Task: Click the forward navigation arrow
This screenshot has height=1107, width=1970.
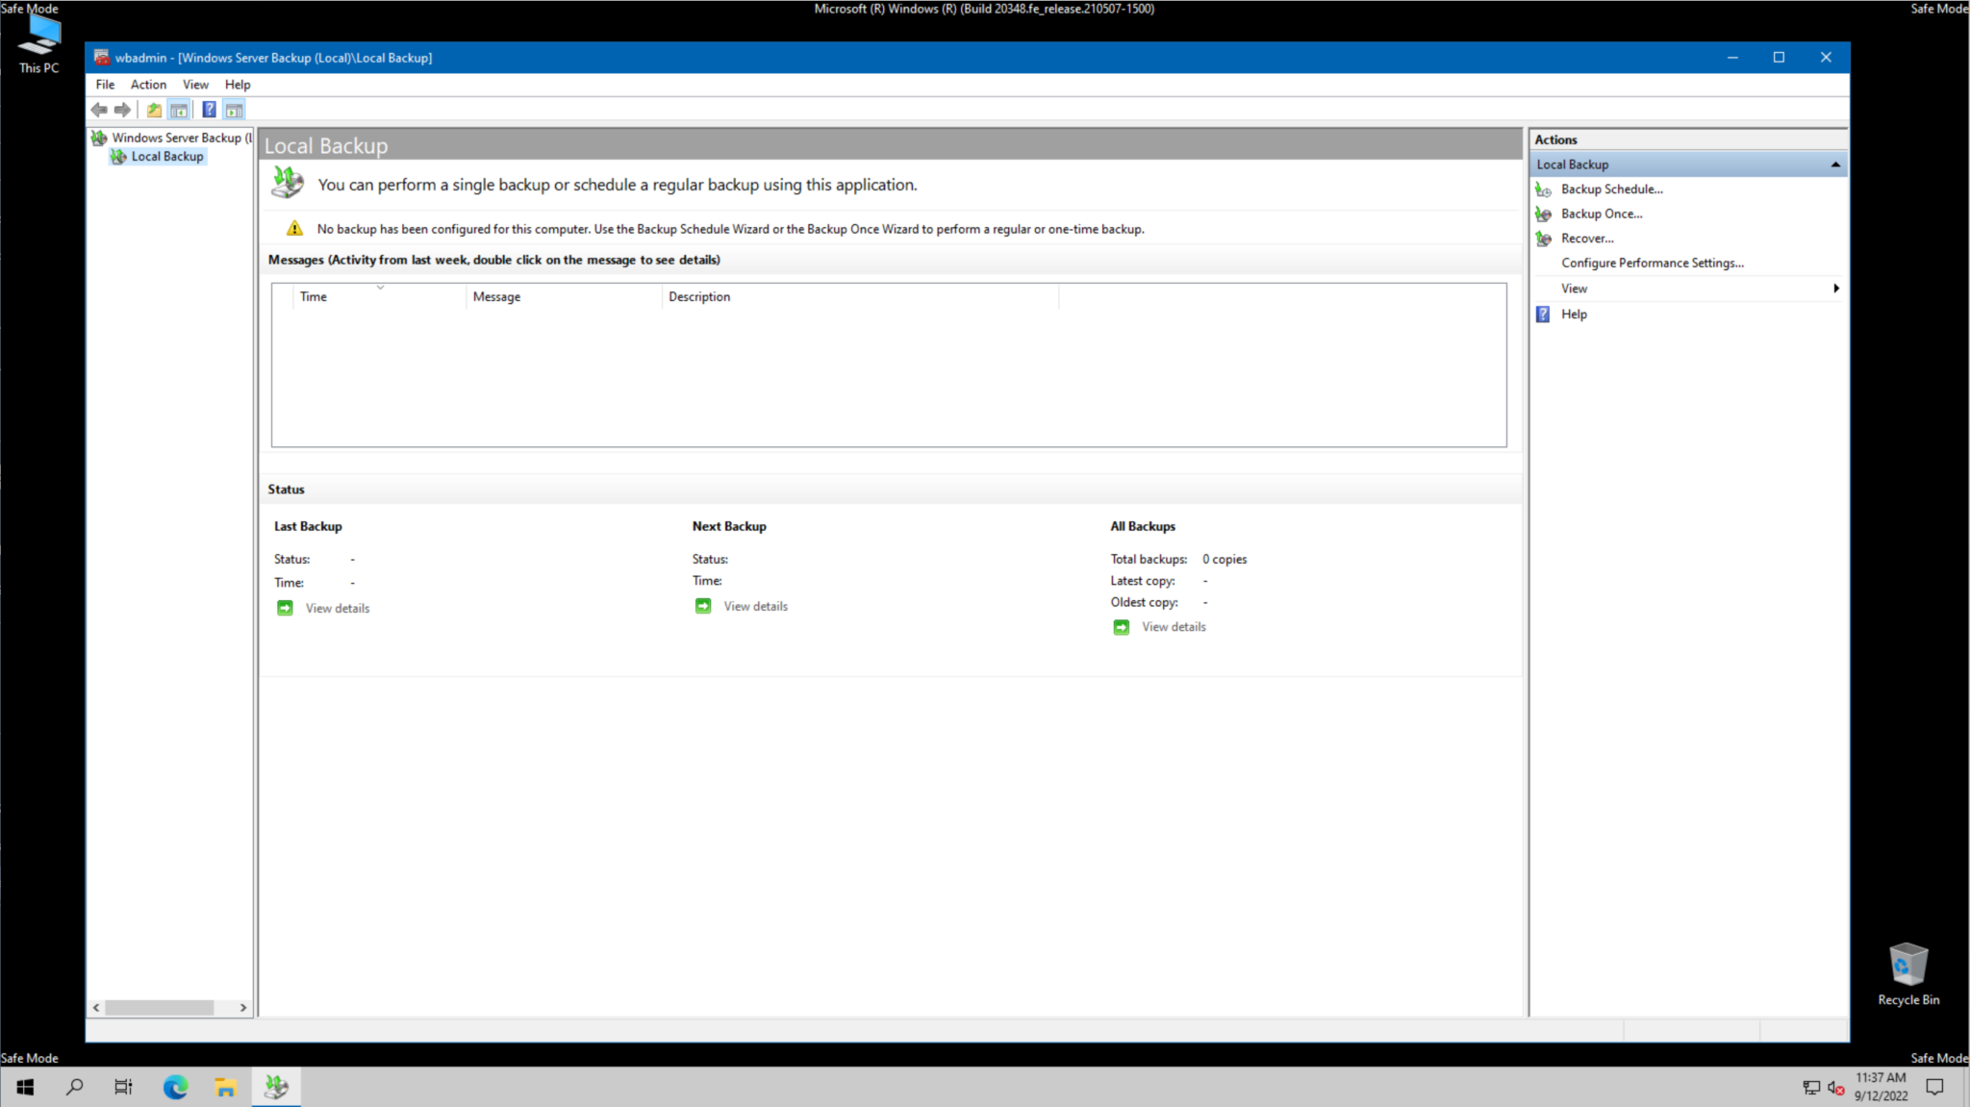Action: point(122,109)
